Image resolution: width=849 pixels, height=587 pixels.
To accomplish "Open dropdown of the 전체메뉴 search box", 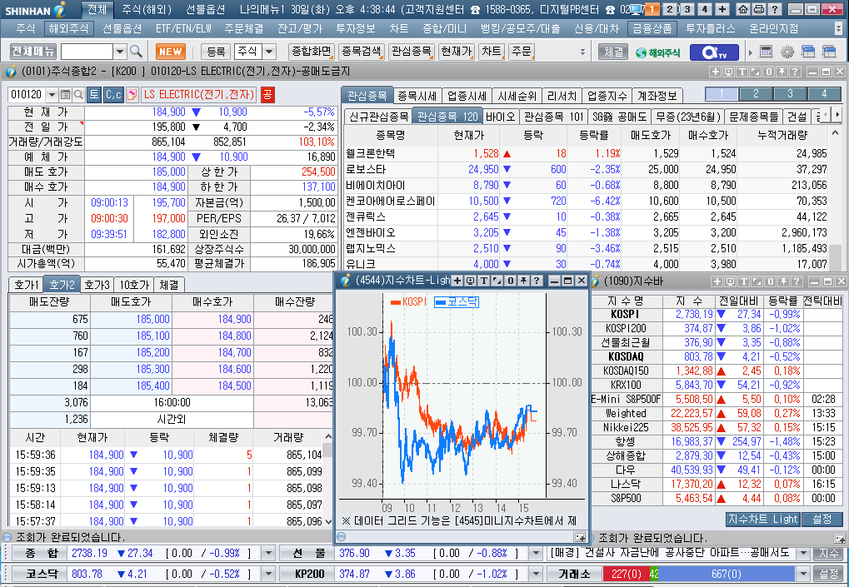I will tap(120, 52).
